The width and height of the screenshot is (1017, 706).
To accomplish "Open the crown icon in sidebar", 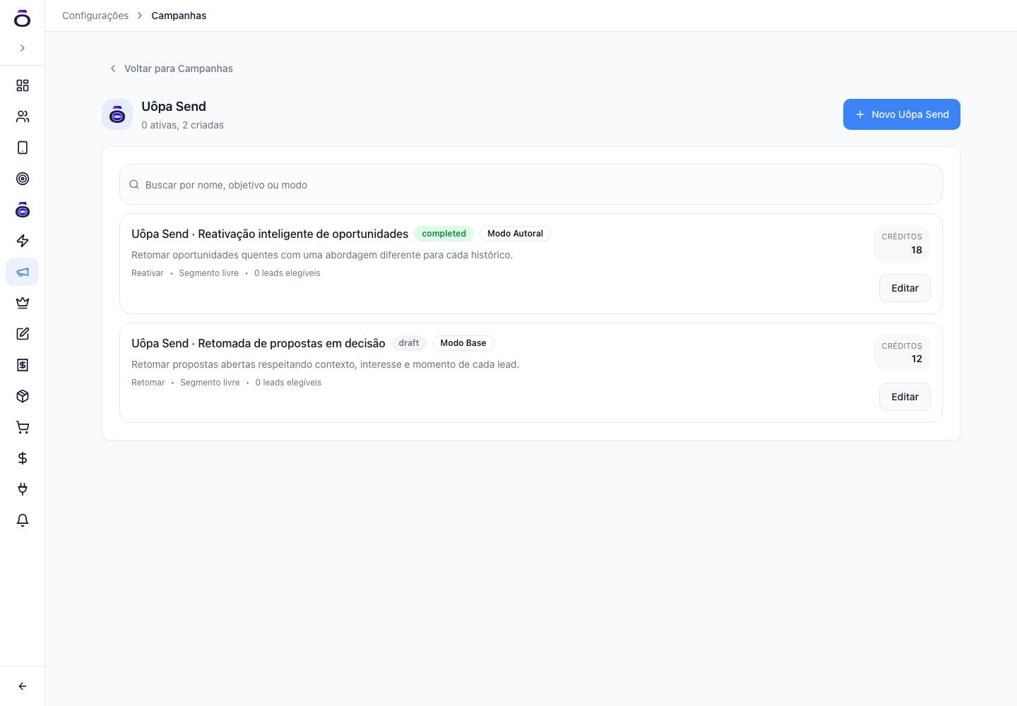I will tap(23, 303).
